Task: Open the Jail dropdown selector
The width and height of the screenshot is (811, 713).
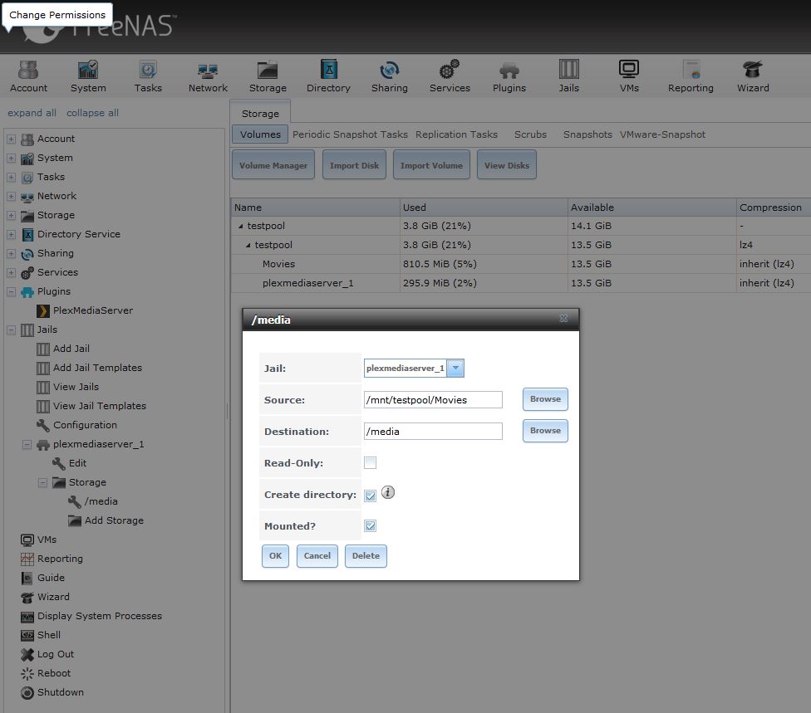Action: click(455, 368)
